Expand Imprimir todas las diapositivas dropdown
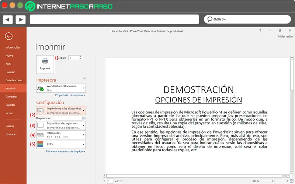 61,110
